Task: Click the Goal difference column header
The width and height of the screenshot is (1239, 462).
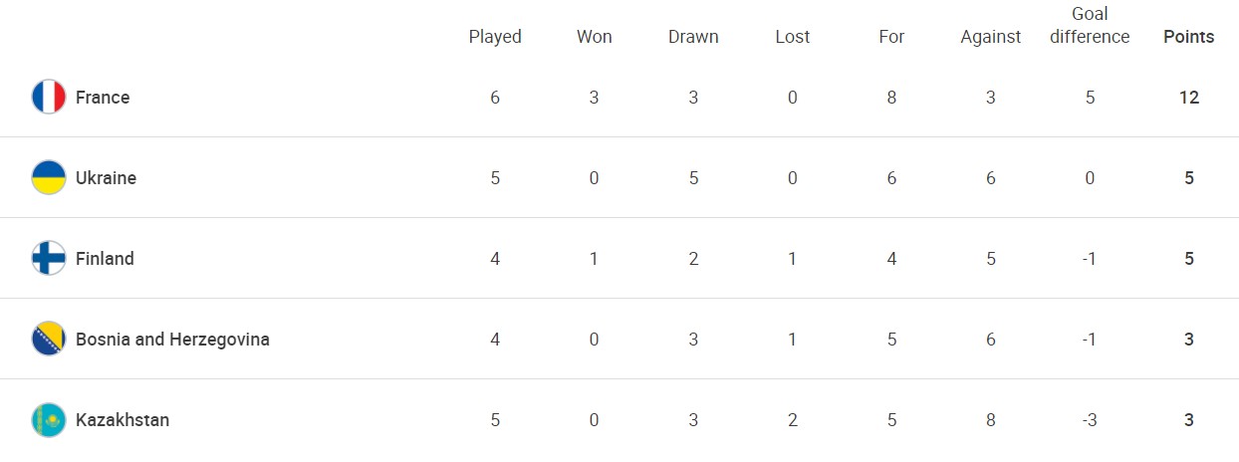Action: pyautogui.click(x=1090, y=26)
